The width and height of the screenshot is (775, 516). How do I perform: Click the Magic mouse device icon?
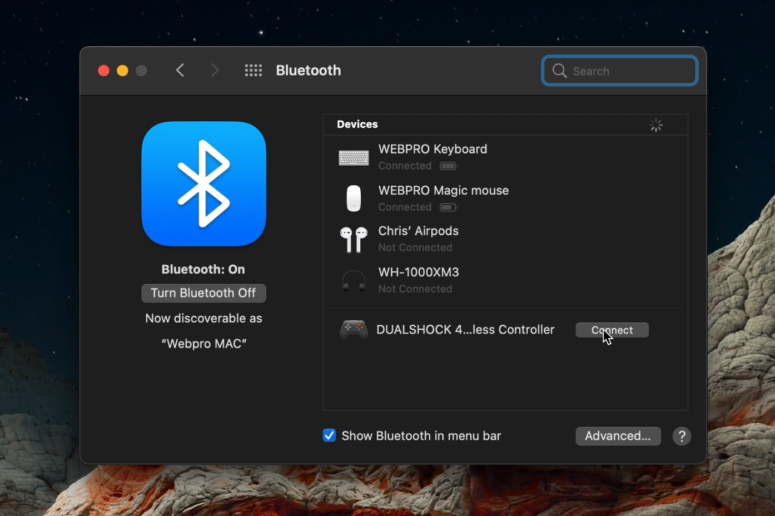coord(354,199)
